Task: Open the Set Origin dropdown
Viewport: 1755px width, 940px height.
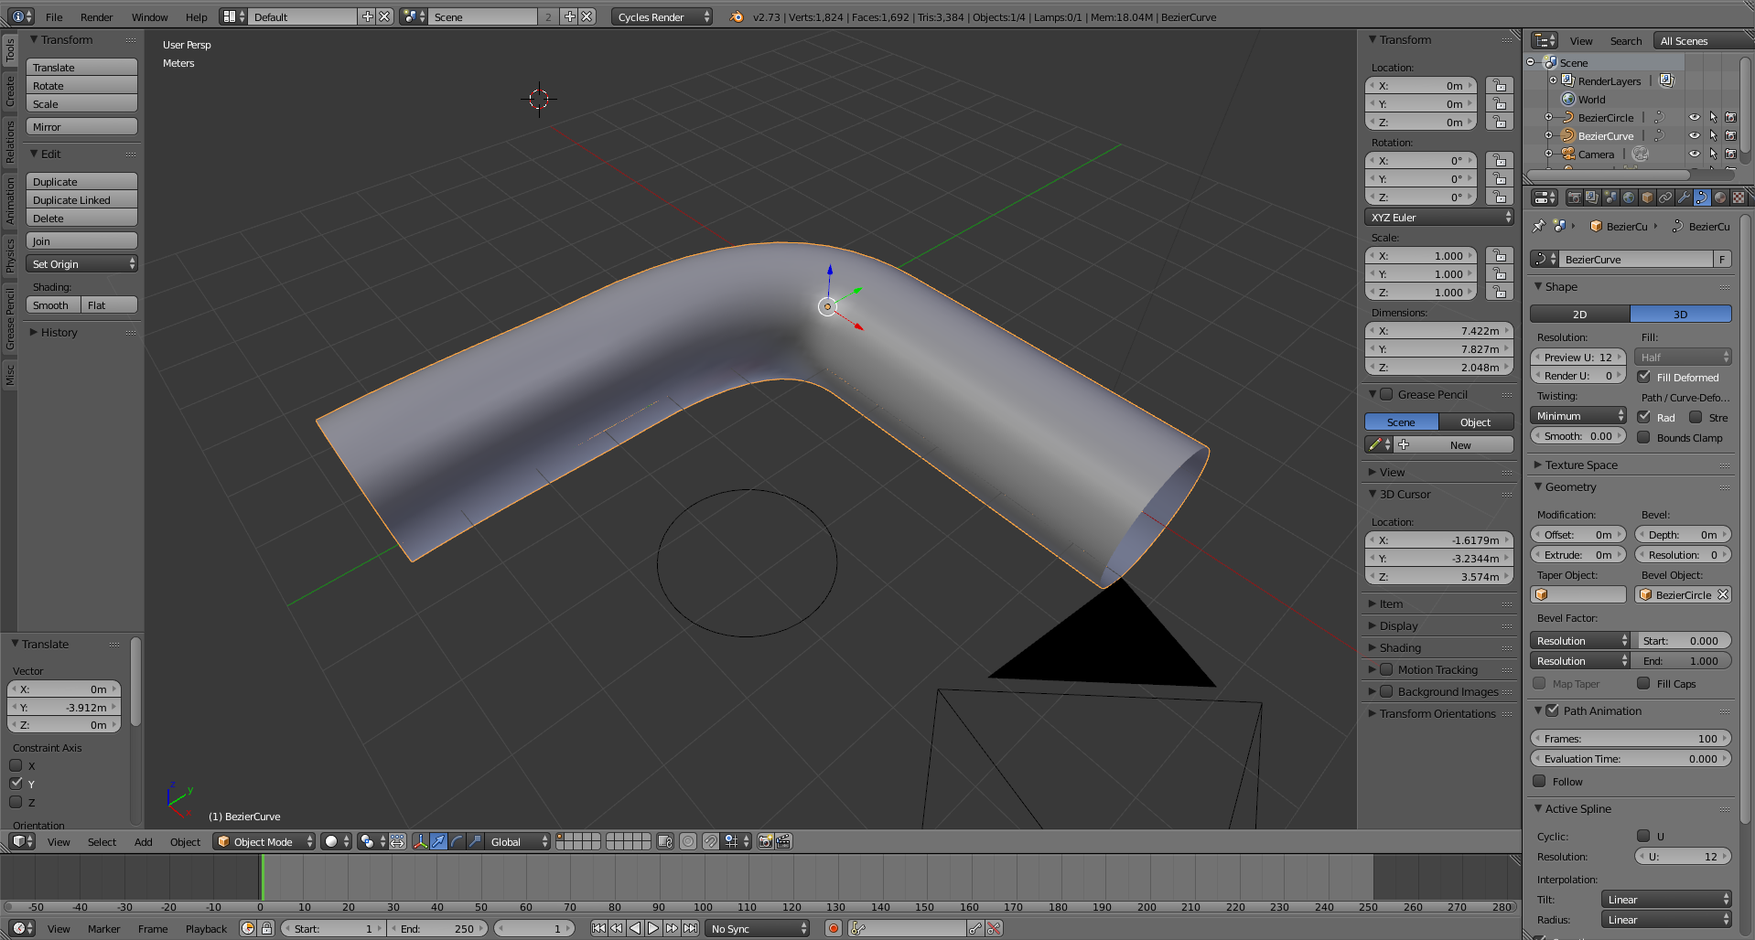Action: (81, 263)
